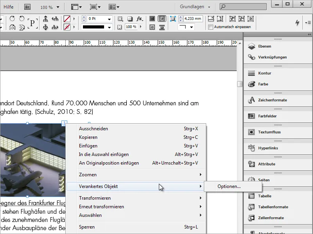Click the vertical scrollbar thumb

(240, 84)
